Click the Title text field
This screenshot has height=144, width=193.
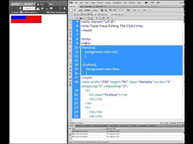142,10
